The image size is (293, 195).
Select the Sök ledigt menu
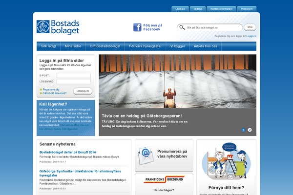pos(48,46)
